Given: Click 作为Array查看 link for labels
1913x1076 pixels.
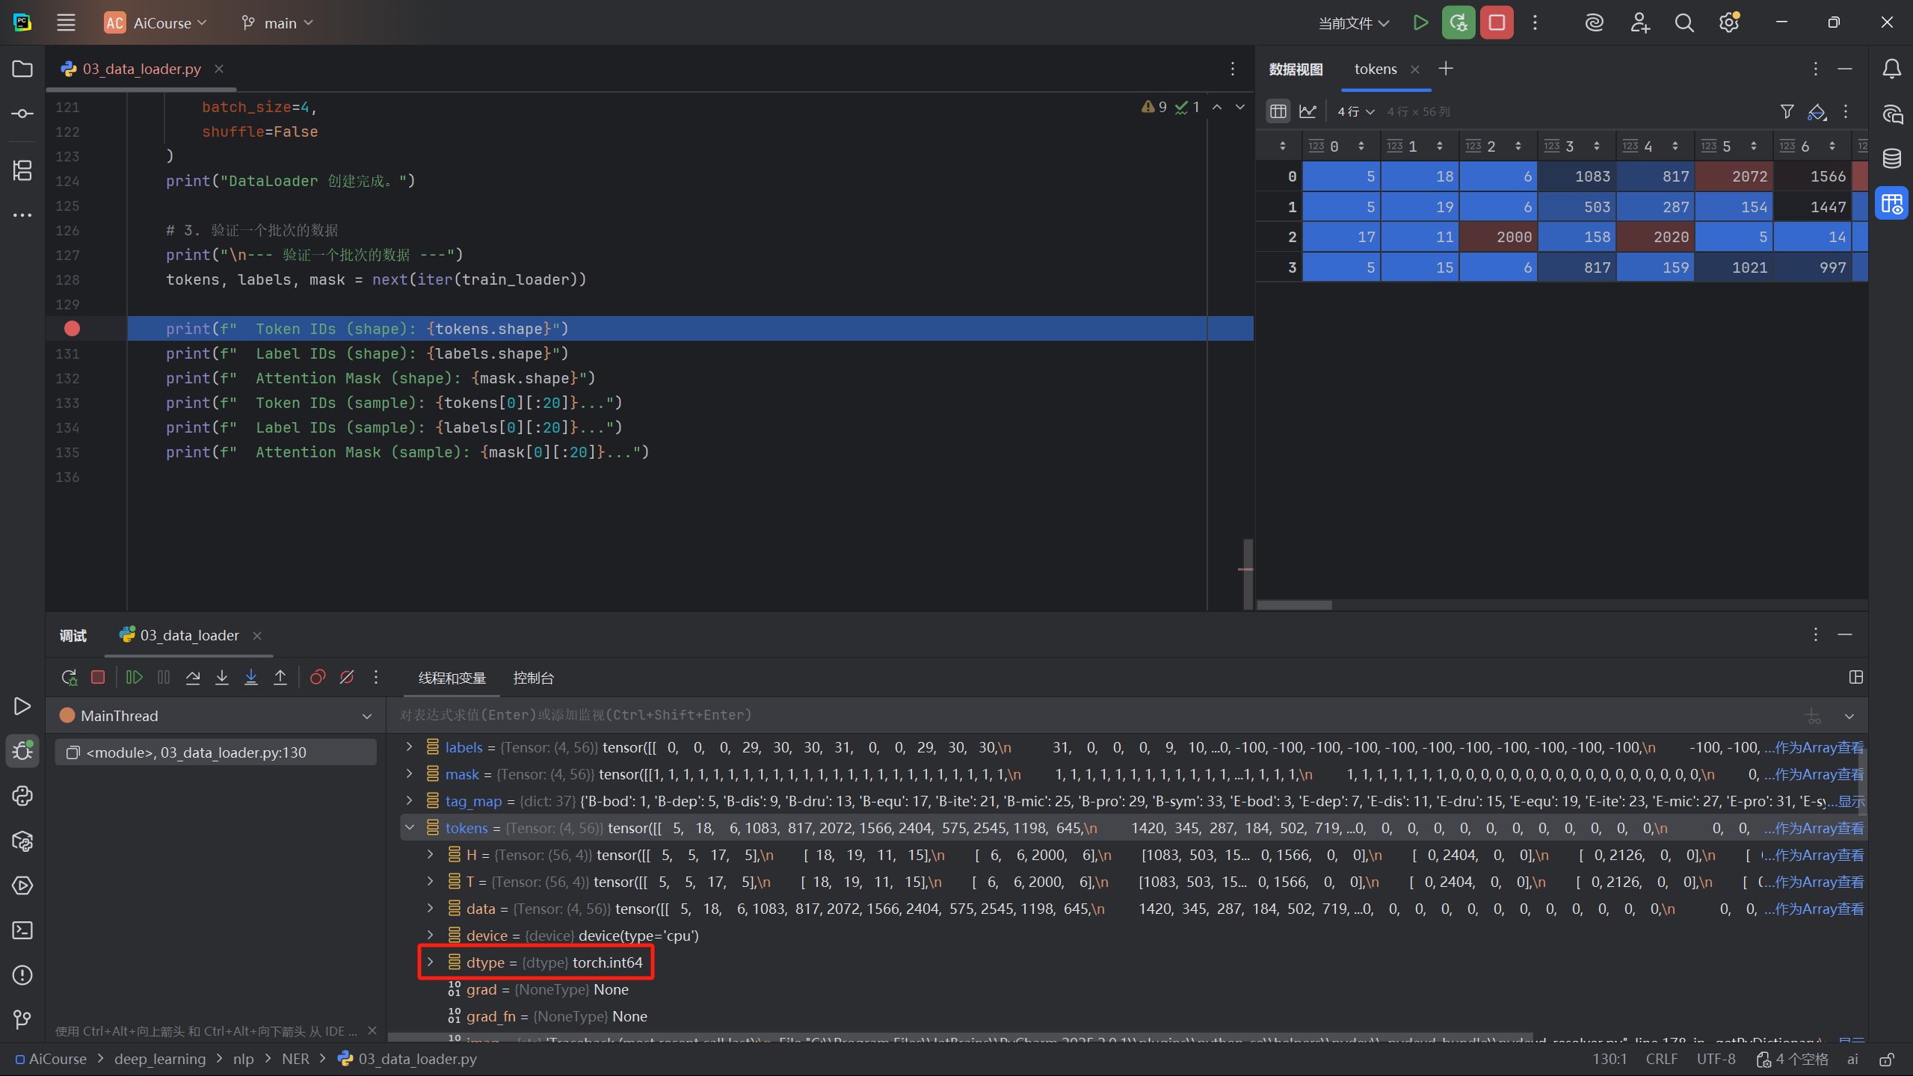Looking at the screenshot, I should (x=1819, y=747).
